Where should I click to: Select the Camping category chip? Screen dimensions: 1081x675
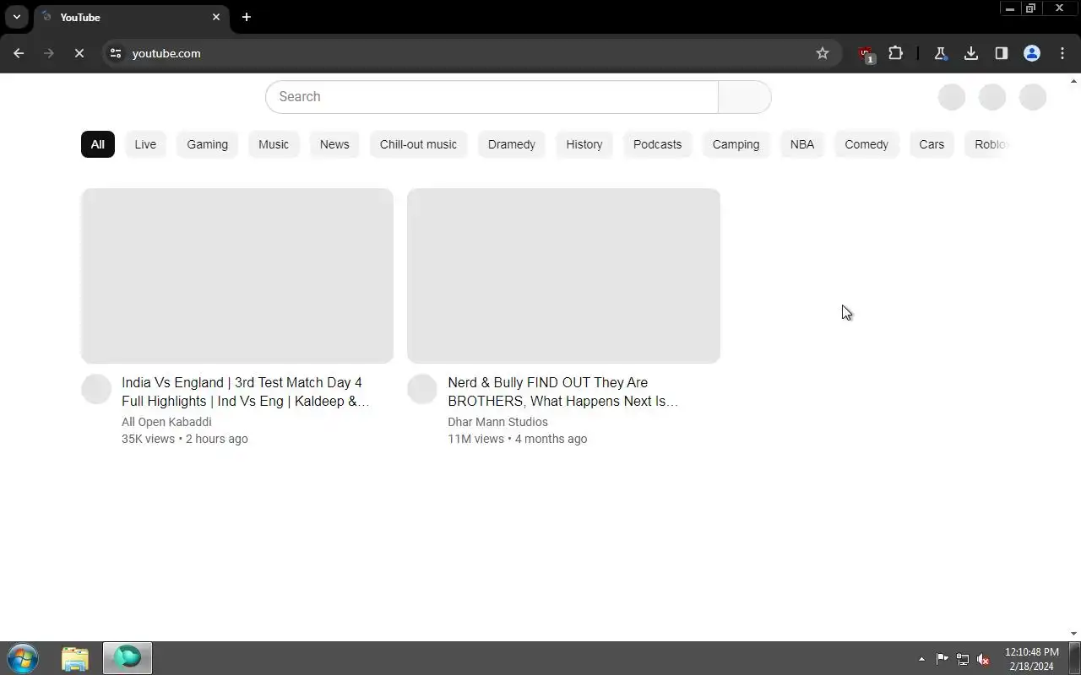coord(736,144)
